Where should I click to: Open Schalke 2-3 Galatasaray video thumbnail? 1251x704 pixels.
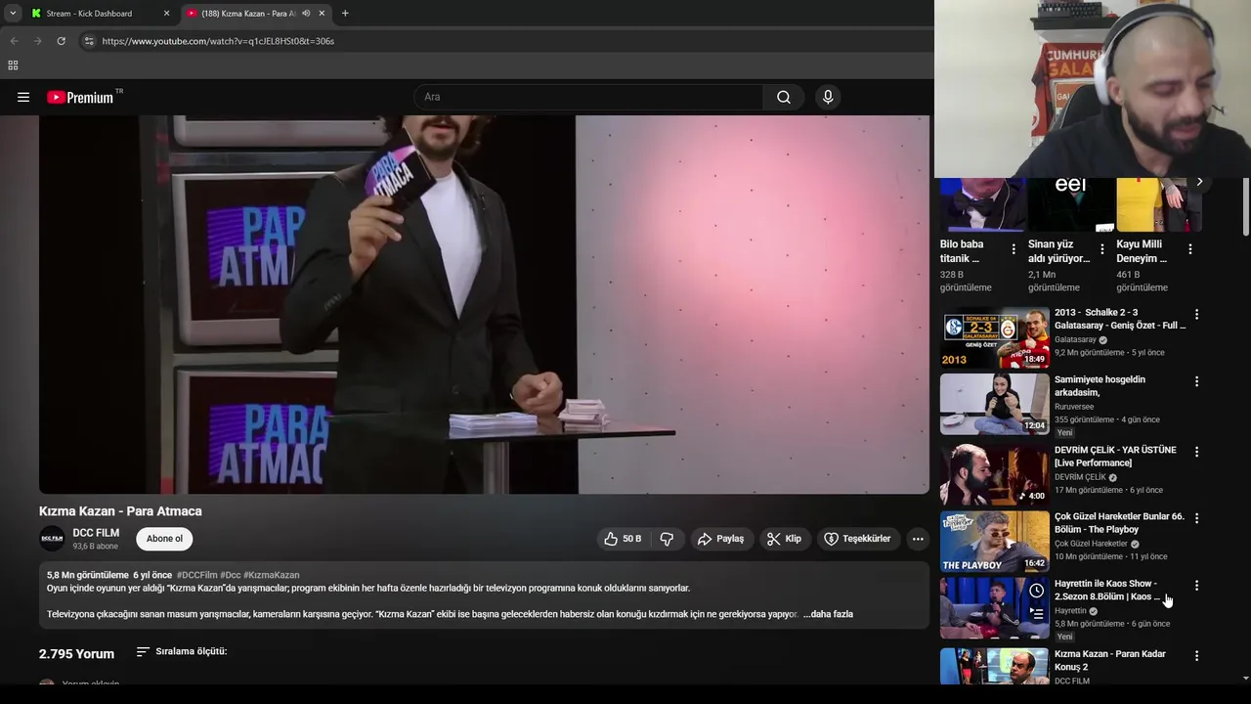pos(994,337)
